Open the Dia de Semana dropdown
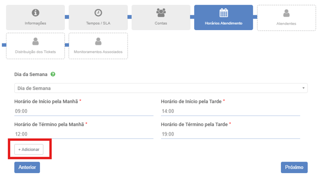This screenshot has width=319, height=181. click(x=161, y=88)
